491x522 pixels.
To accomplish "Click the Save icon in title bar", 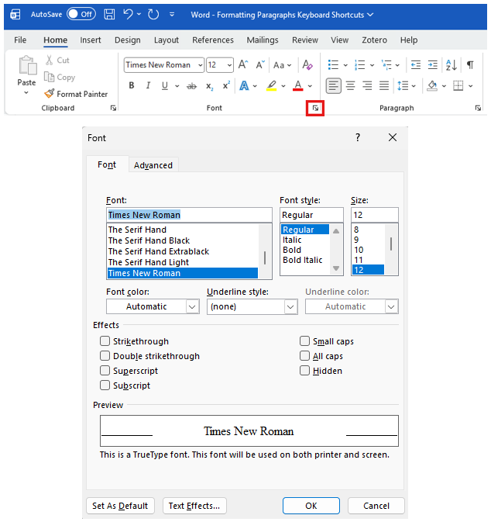I will (109, 14).
